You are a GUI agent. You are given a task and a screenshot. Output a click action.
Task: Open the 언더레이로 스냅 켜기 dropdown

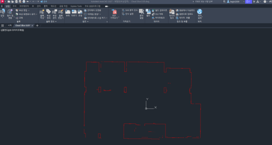click(x=107, y=18)
